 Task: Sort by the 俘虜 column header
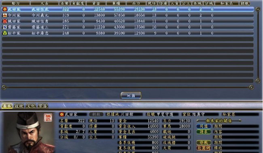163,3
